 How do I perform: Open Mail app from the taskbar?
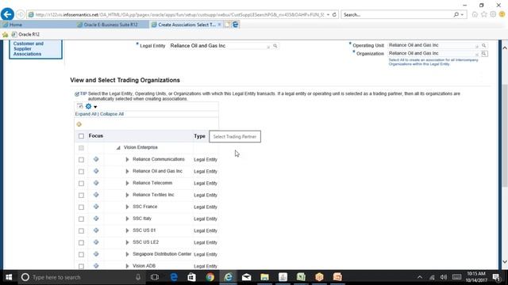(247, 277)
